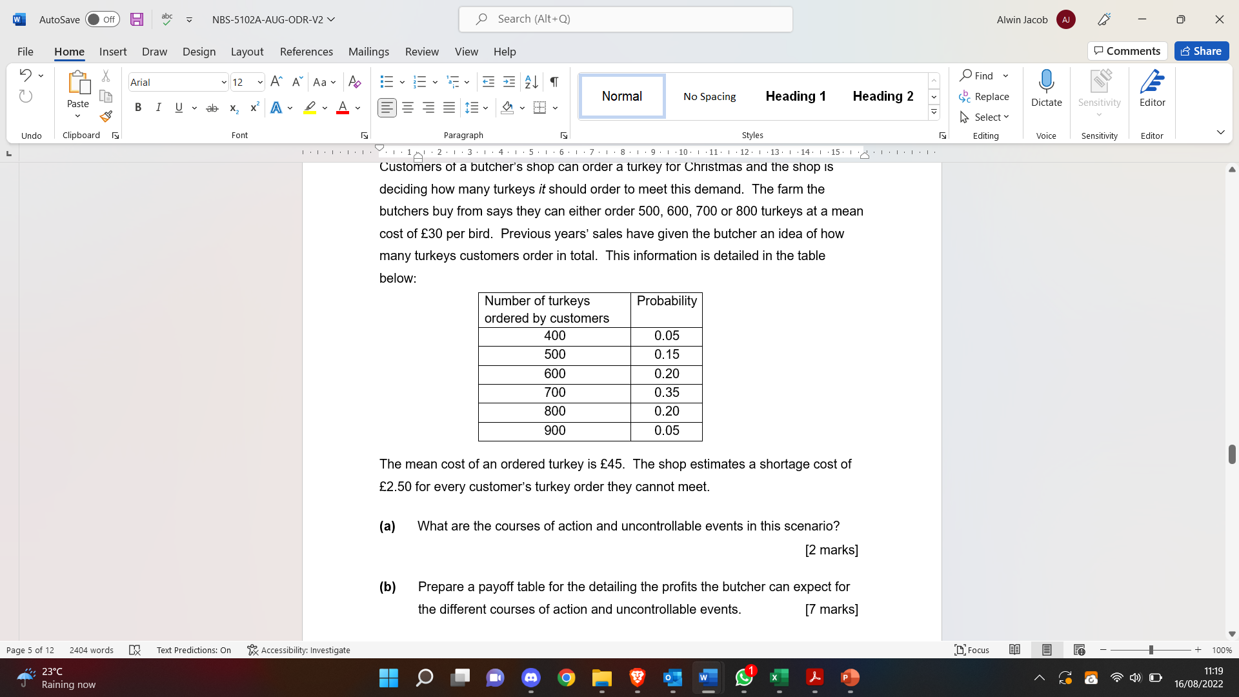Open the Editor pane
Image resolution: width=1239 pixels, height=697 pixels.
(1152, 88)
